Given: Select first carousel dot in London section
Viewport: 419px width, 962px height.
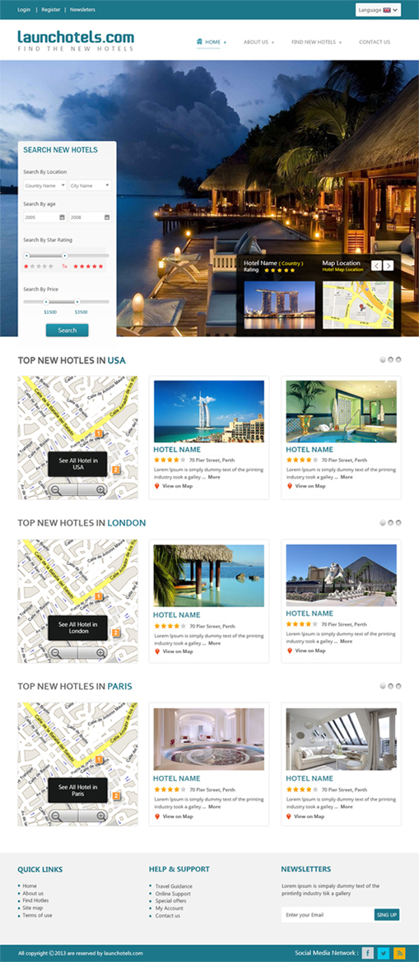Looking at the screenshot, I should click(383, 523).
